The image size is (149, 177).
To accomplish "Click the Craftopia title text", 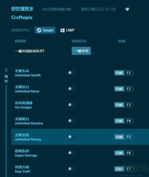I will click(x=22, y=17).
